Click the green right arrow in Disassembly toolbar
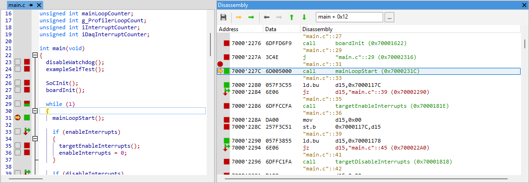 pos(251,17)
